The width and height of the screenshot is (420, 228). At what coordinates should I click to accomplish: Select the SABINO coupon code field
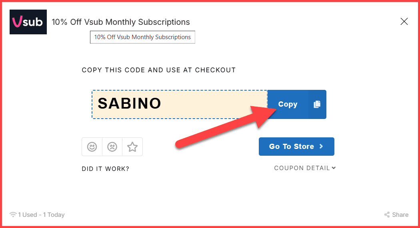click(179, 104)
